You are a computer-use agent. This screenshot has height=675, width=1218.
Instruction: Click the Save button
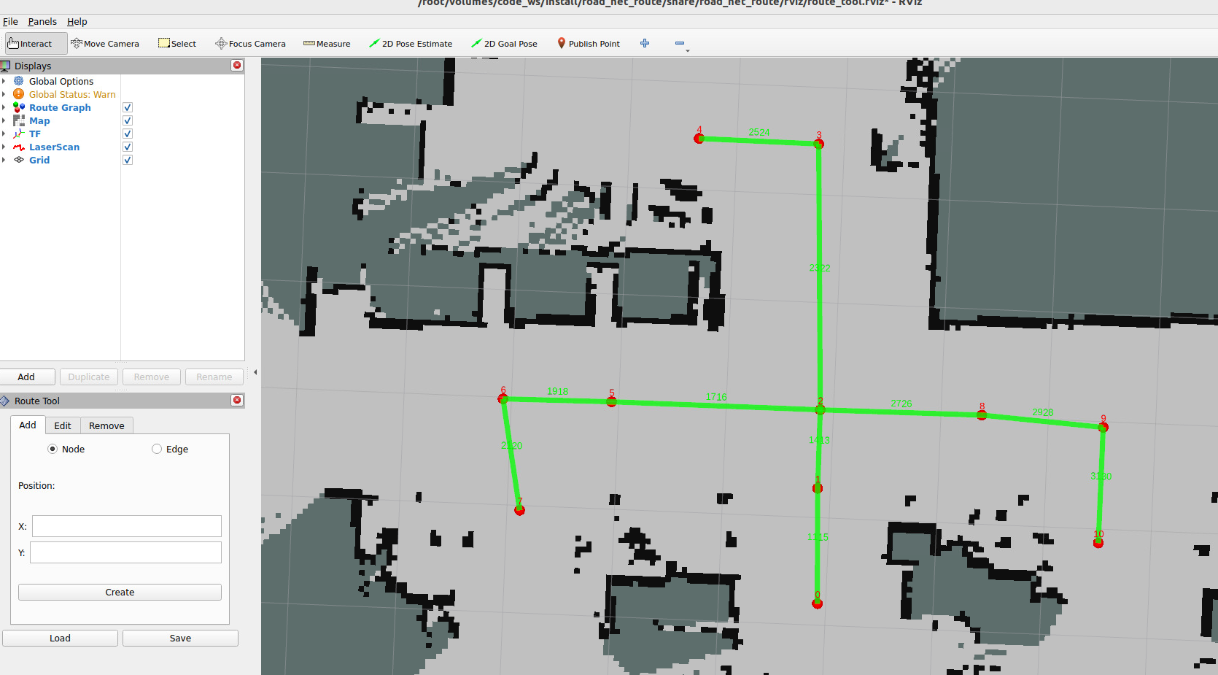pyautogui.click(x=180, y=639)
